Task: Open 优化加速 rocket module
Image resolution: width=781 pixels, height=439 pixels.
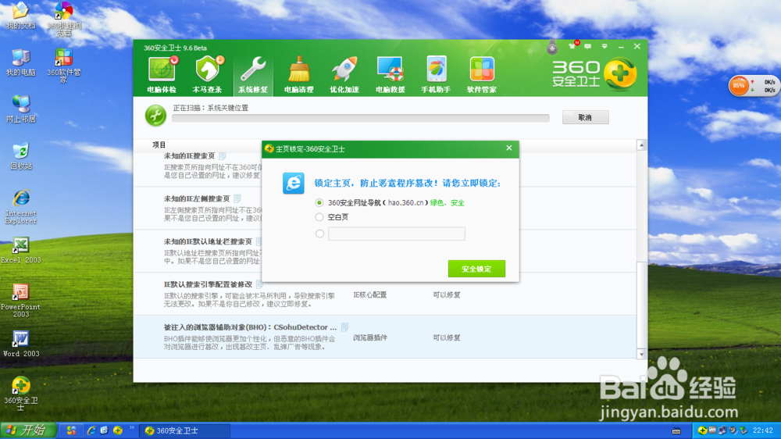Action: [344, 74]
